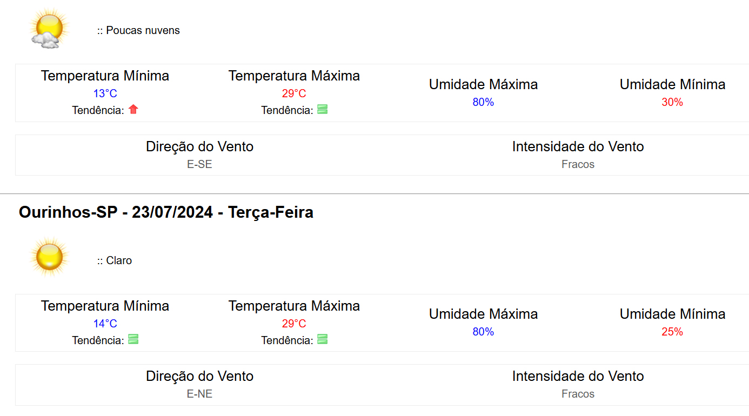
Task: Select the 13°C minimum temperature value
Action: coord(105,93)
